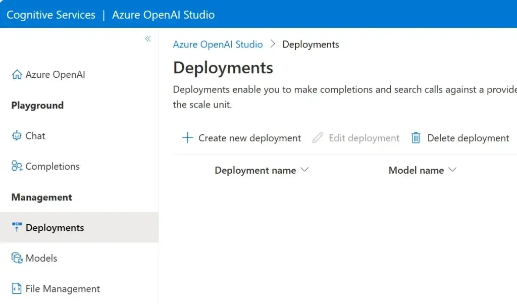Image resolution: width=517 pixels, height=304 pixels.
Task: Expand the Model name chevron
Action: point(452,170)
